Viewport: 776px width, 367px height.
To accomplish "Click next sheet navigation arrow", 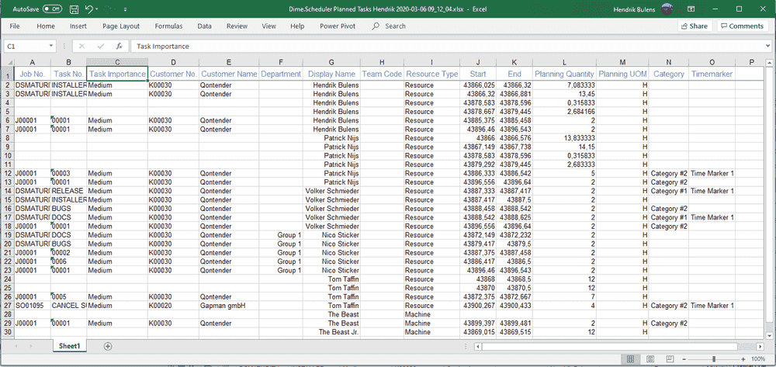I will [x=31, y=346].
